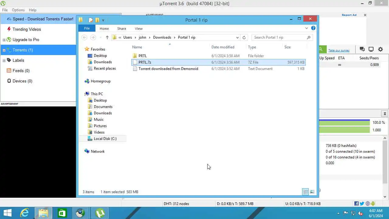Sort files by the Size column
The image size is (389, 219).
287,47
